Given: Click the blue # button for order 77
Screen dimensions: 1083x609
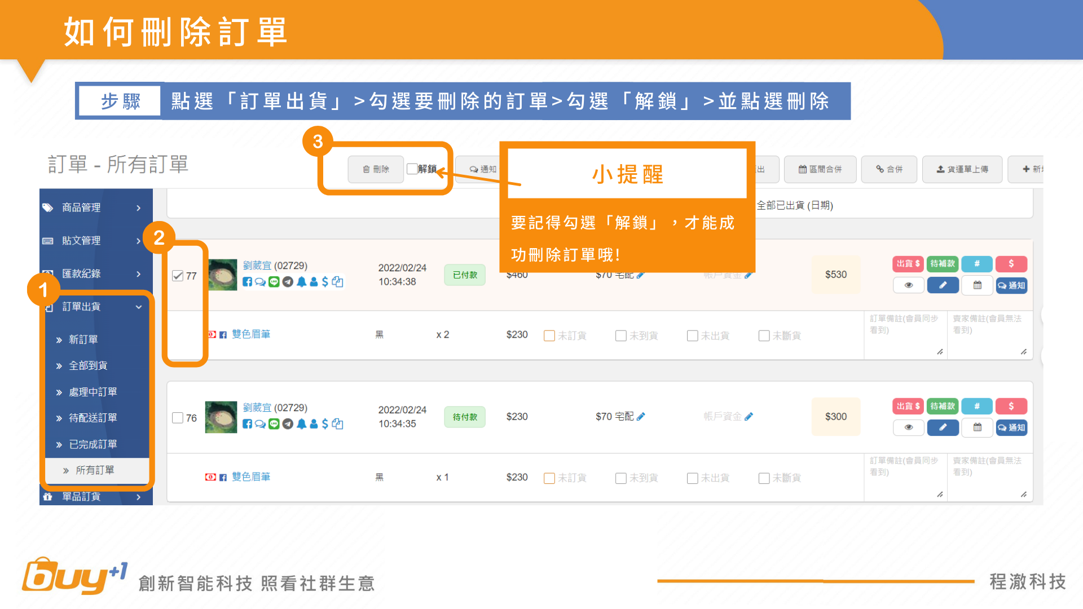Looking at the screenshot, I should click(977, 263).
